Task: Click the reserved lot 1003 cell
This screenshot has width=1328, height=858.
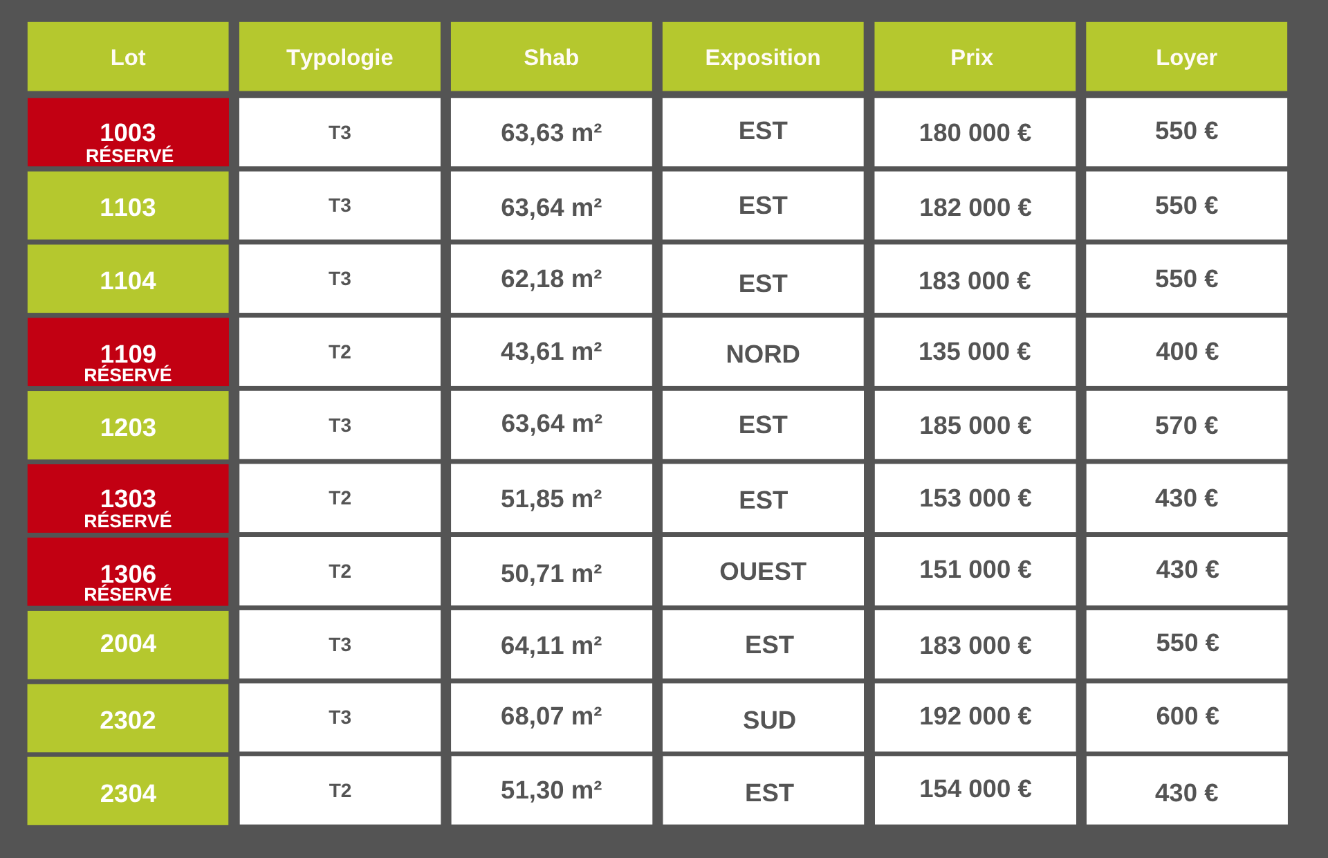Action: point(128,132)
